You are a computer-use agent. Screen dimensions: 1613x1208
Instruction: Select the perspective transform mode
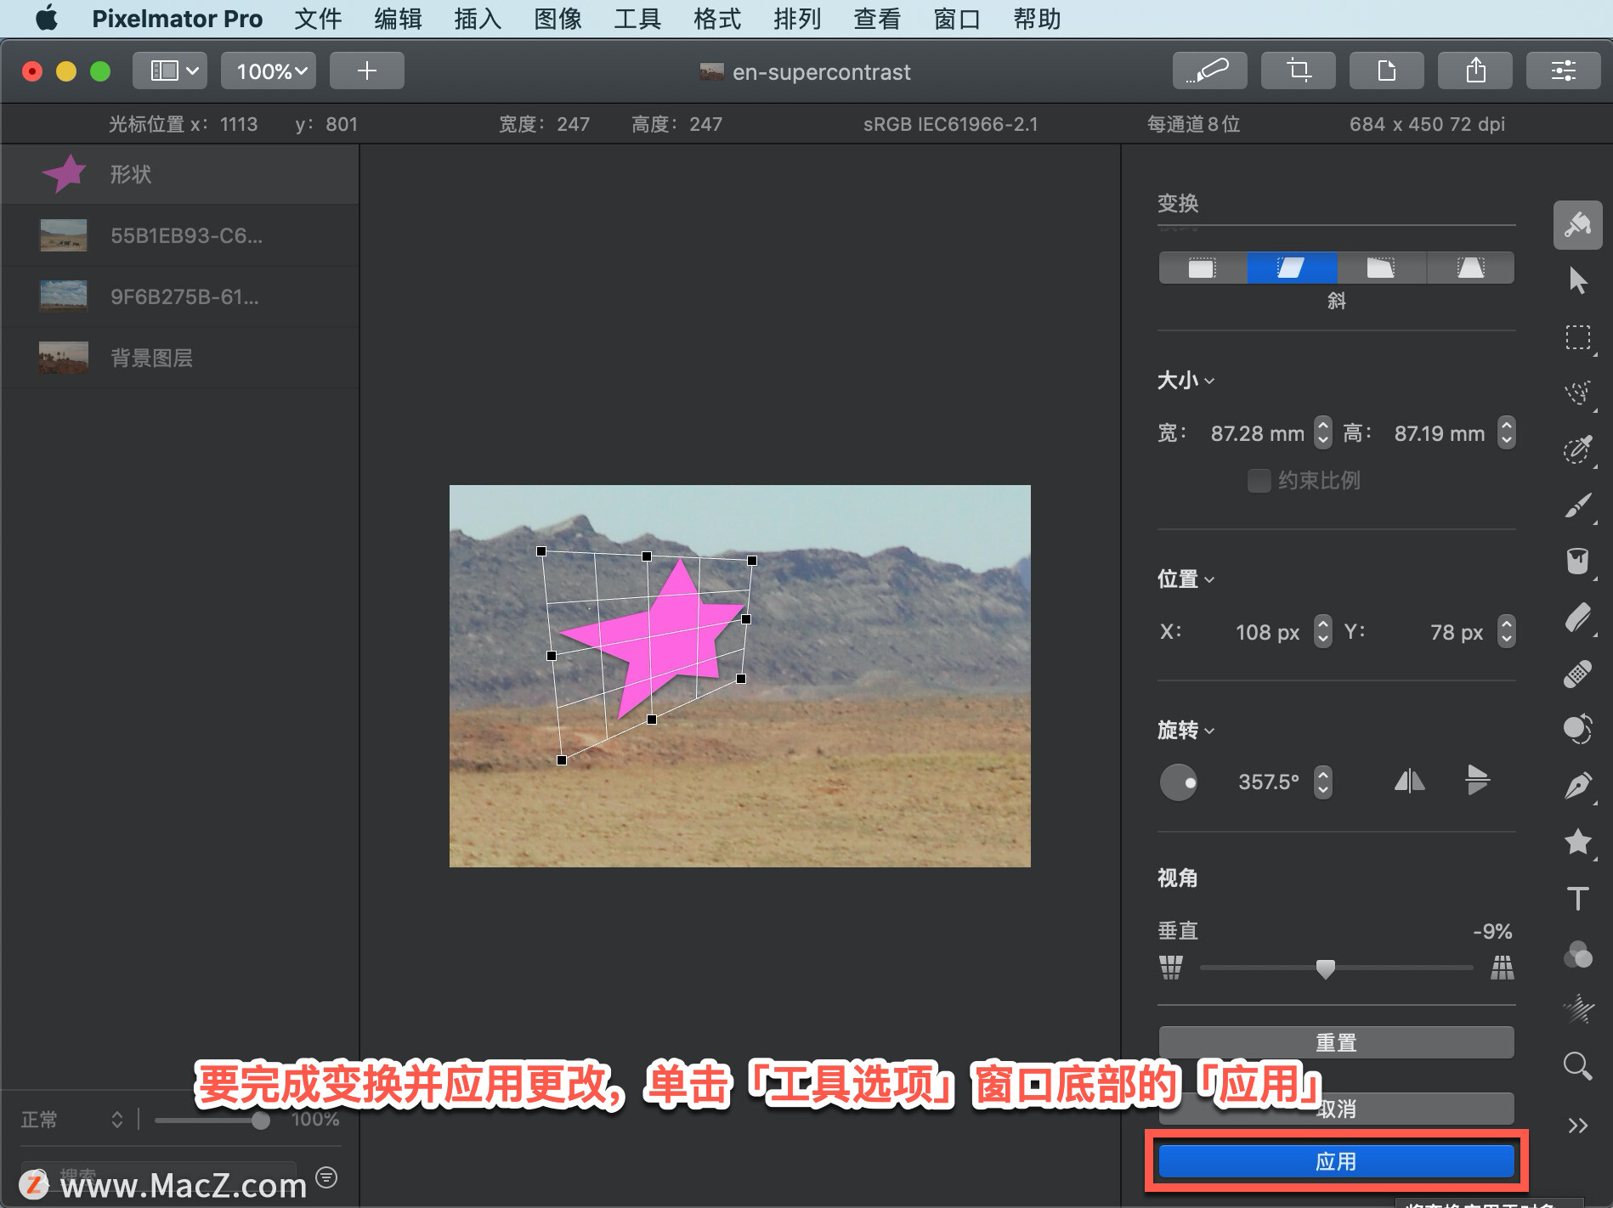pos(1470,268)
